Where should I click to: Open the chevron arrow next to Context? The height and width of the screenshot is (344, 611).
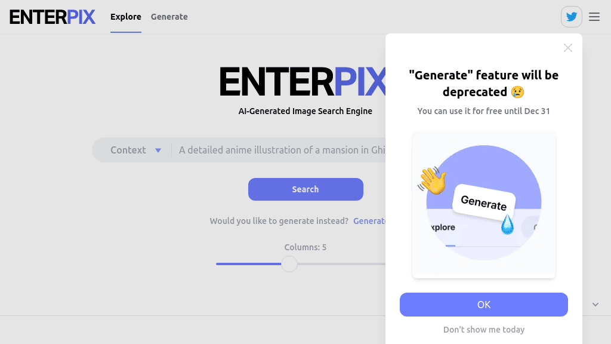coord(158,150)
